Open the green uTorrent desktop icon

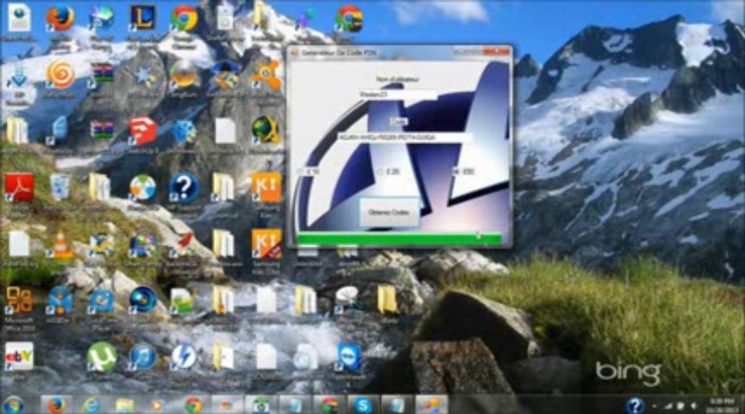click(x=101, y=356)
